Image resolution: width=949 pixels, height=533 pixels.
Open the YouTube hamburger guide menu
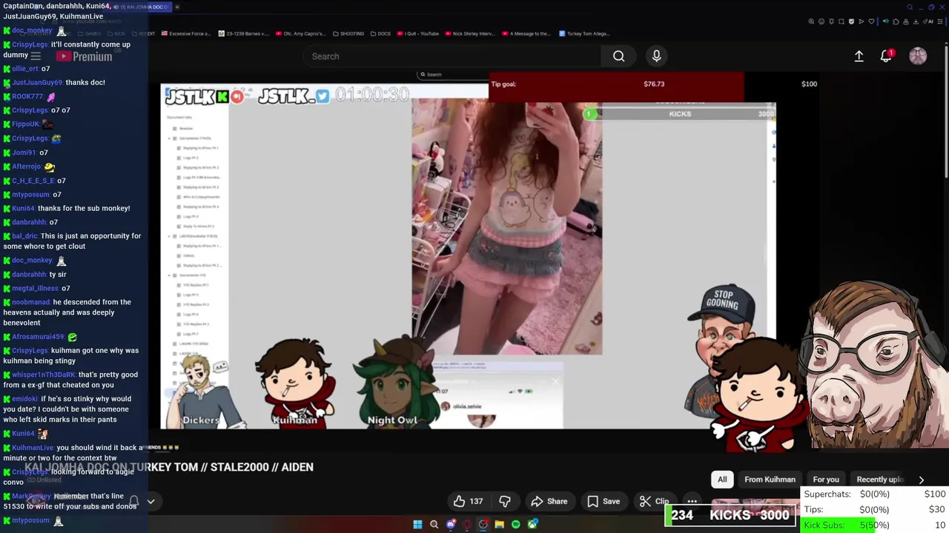coord(36,56)
